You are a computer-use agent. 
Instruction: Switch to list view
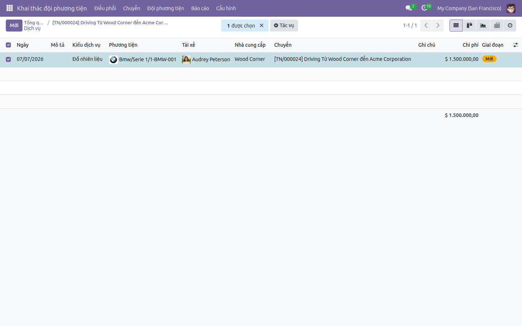[456, 25]
